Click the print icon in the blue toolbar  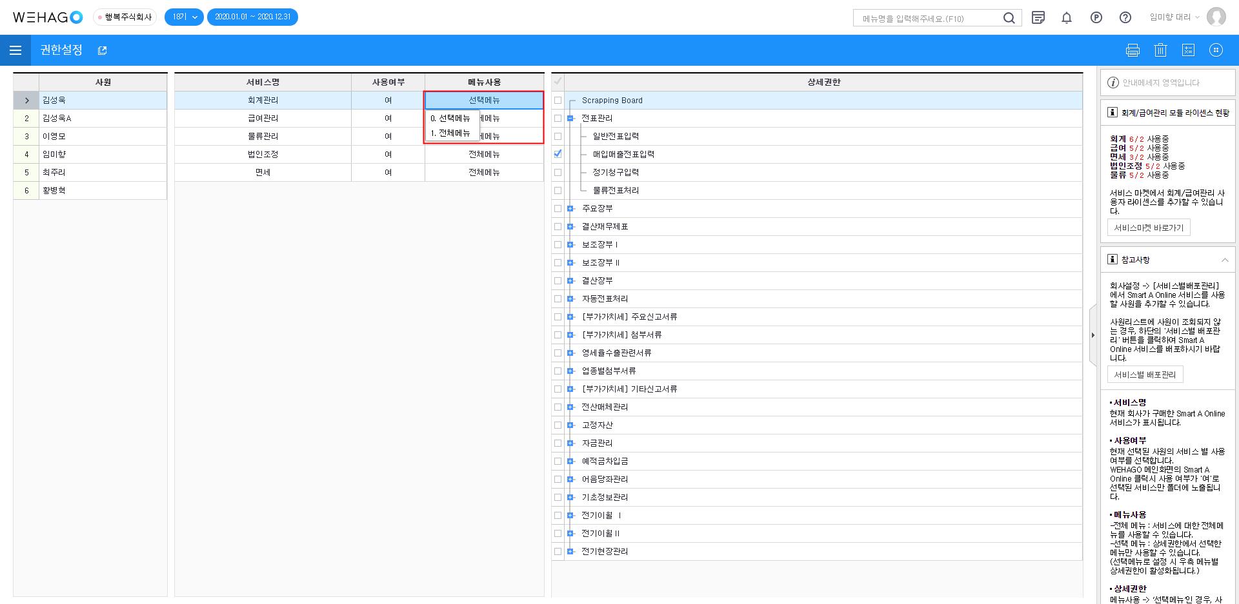[1133, 50]
